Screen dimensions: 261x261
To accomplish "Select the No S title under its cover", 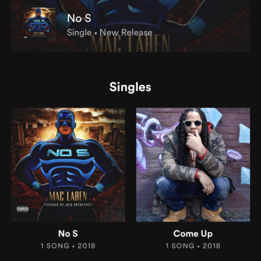I will click(x=68, y=233).
